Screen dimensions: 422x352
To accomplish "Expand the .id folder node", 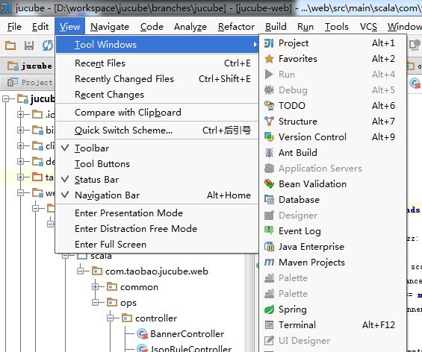I will click(20, 115).
